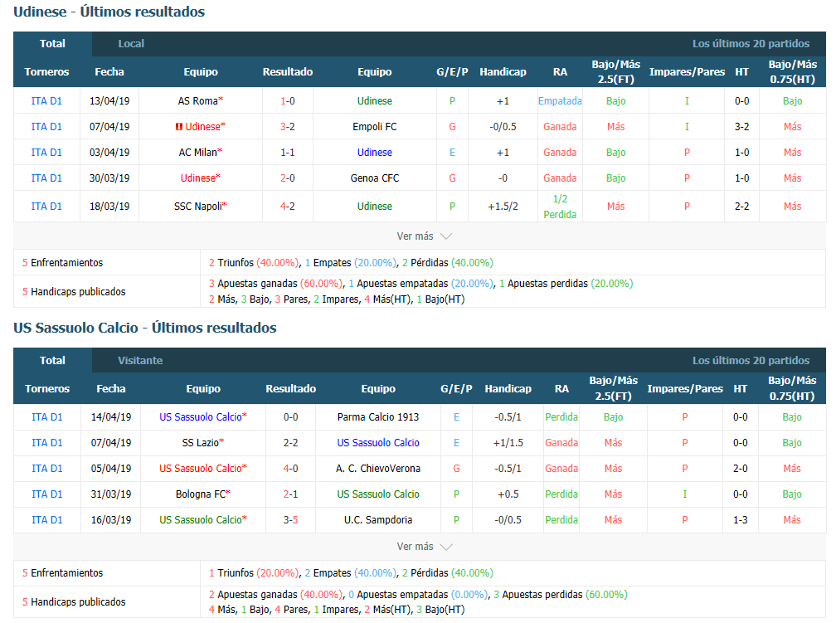Open the 2-2 result of SS Lazio match

point(290,443)
